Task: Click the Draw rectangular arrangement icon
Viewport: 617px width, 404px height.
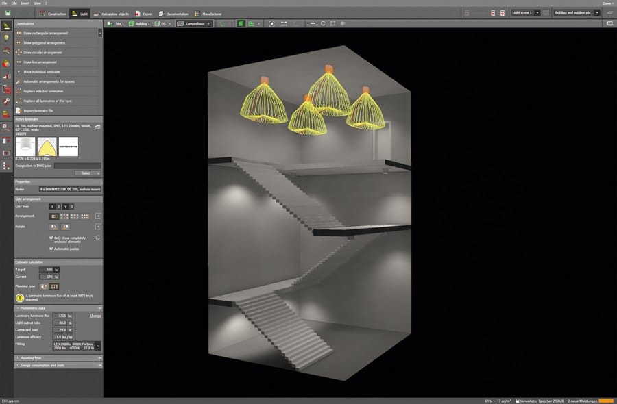Action: 19,33
